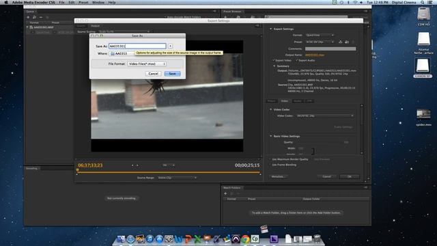Import preset folder icon in Export Settings
437x246 pixels.
[x=347, y=42]
